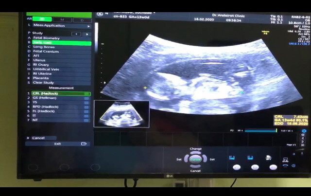Click the Exit icon on the measurement panel
The width and height of the screenshot is (311, 196).
[84, 144]
